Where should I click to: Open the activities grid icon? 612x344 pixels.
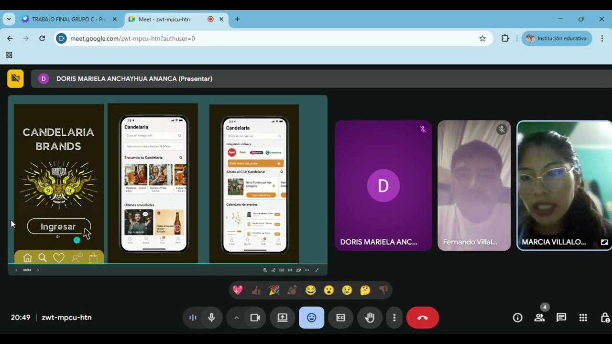click(583, 318)
